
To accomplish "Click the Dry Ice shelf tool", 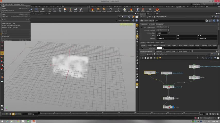I will click(137, 10).
